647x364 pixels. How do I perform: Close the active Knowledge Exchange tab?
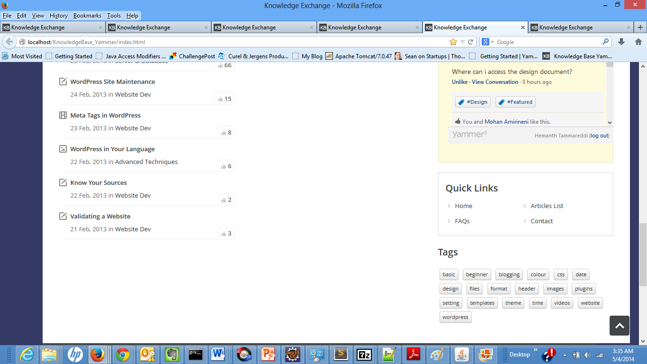pyautogui.click(x=522, y=27)
